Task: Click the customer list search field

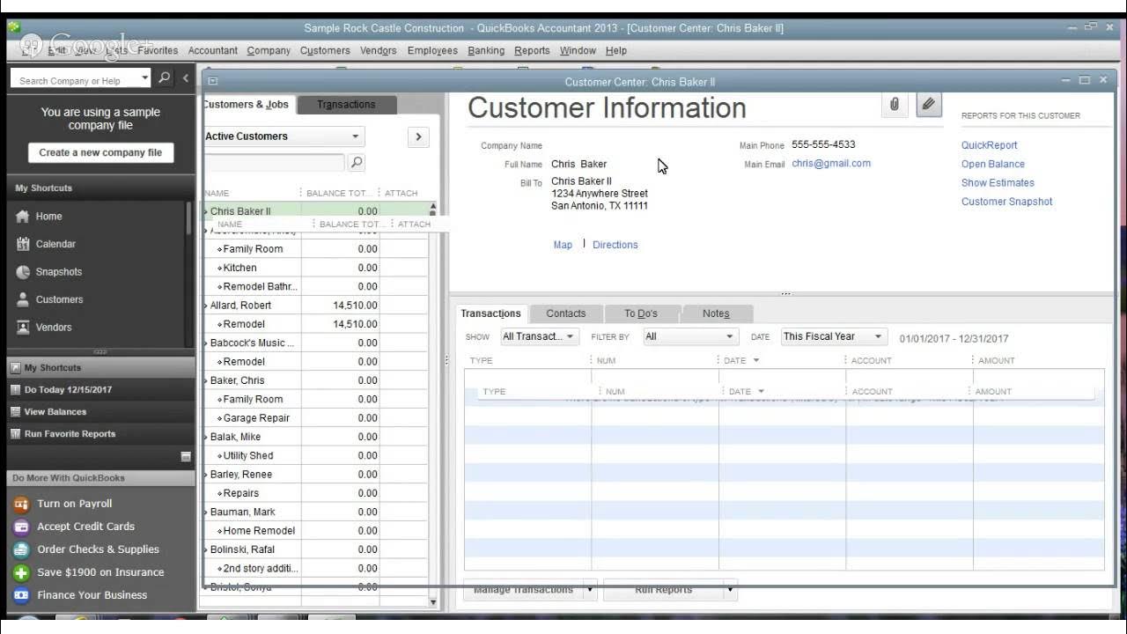Action: [274, 163]
